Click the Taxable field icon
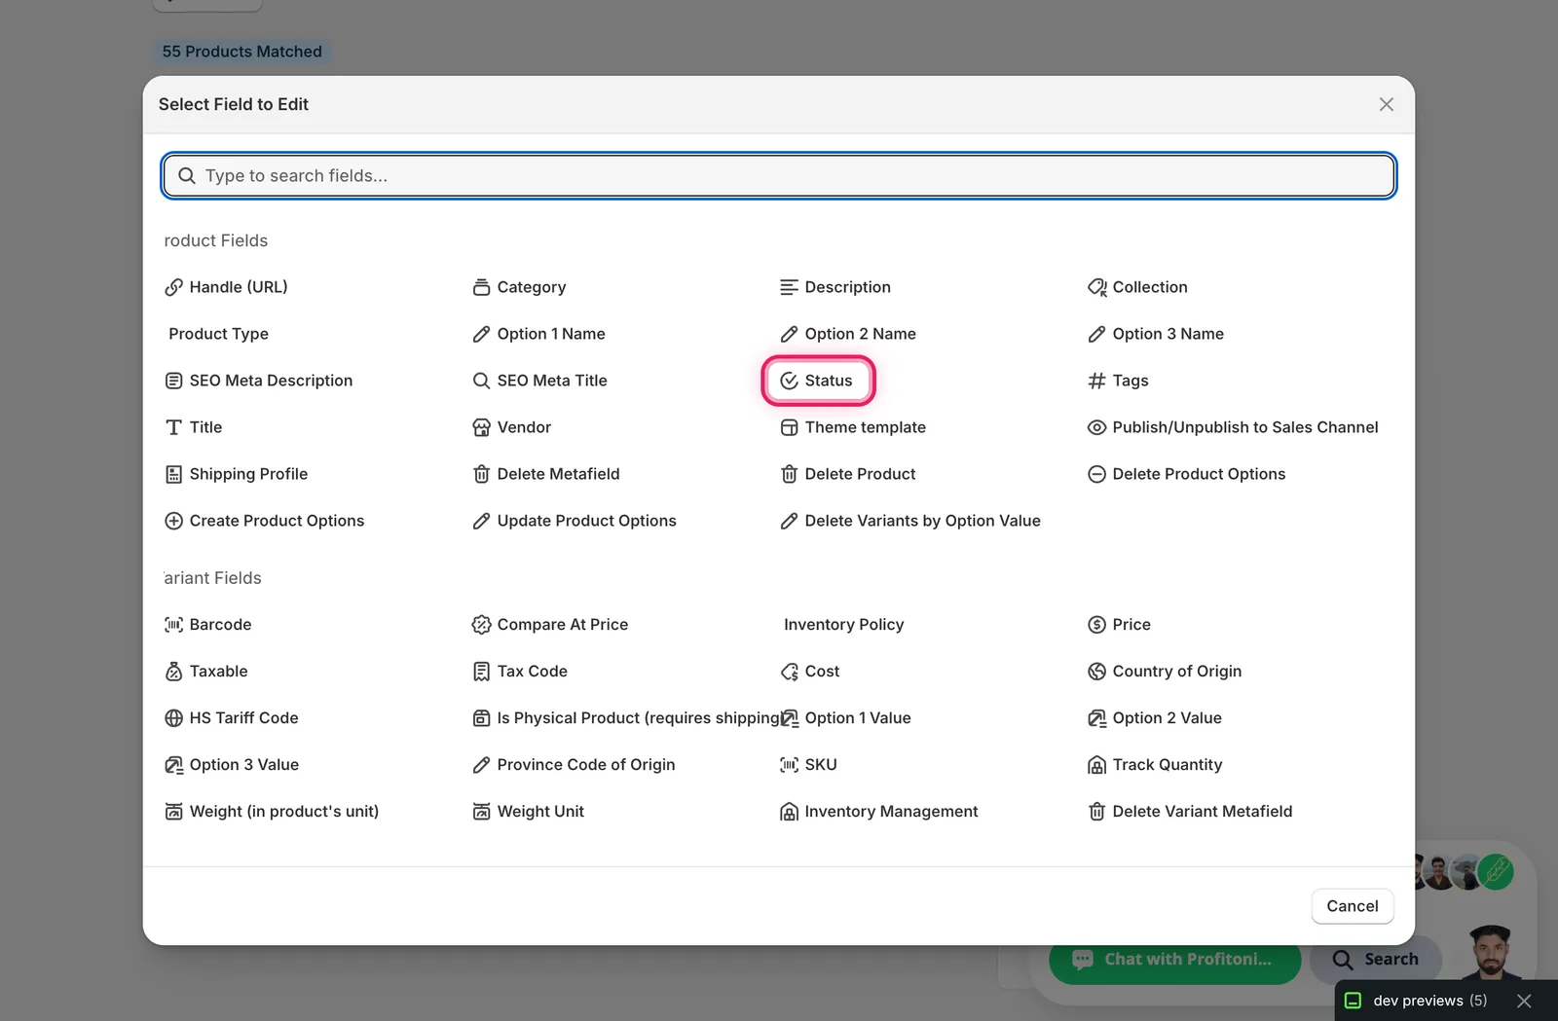 point(173,672)
